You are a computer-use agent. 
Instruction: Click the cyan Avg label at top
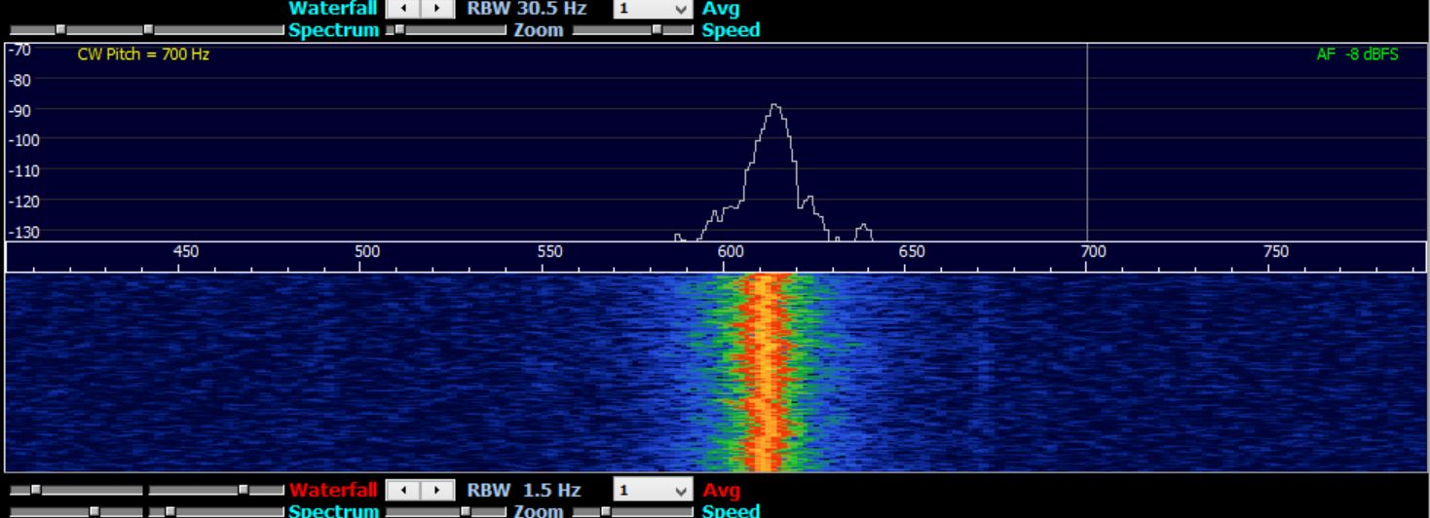point(721,9)
